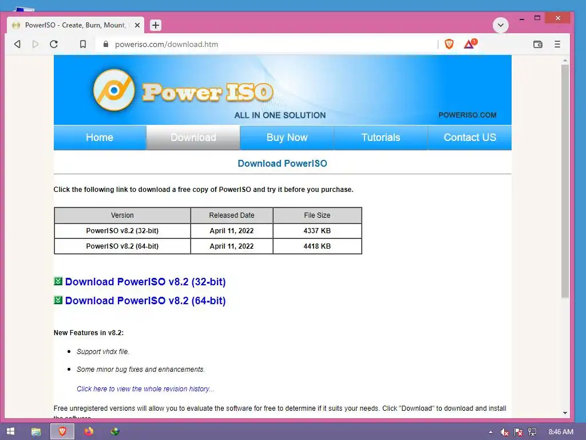Click the PowerISO disc logo
The height and width of the screenshot is (440, 586).
click(114, 90)
